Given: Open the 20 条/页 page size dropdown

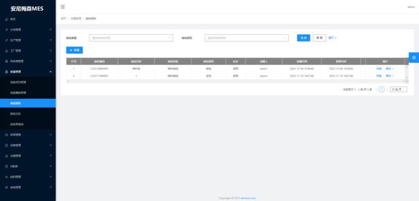Looking at the screenshot, I should point(398,90).
